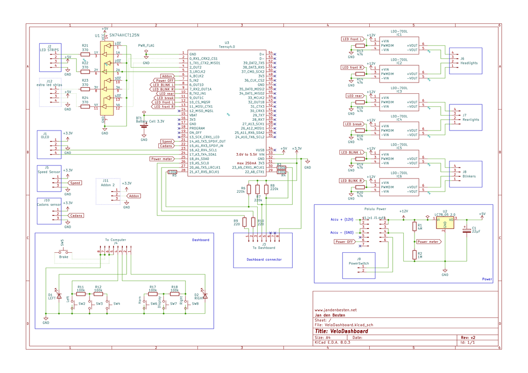
Task: Click the 13_SCK_CRX1_LED pin label
Action: coord(204,137)
